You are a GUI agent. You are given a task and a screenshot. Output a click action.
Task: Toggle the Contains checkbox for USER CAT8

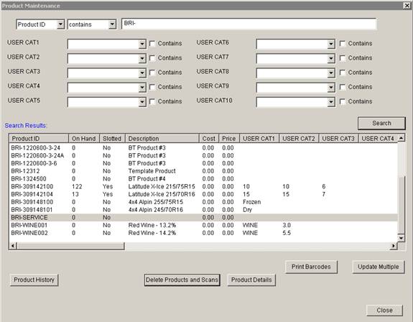coord(343,73)
